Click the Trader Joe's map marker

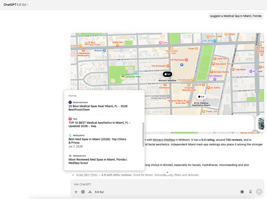click(x=203, y=111)
